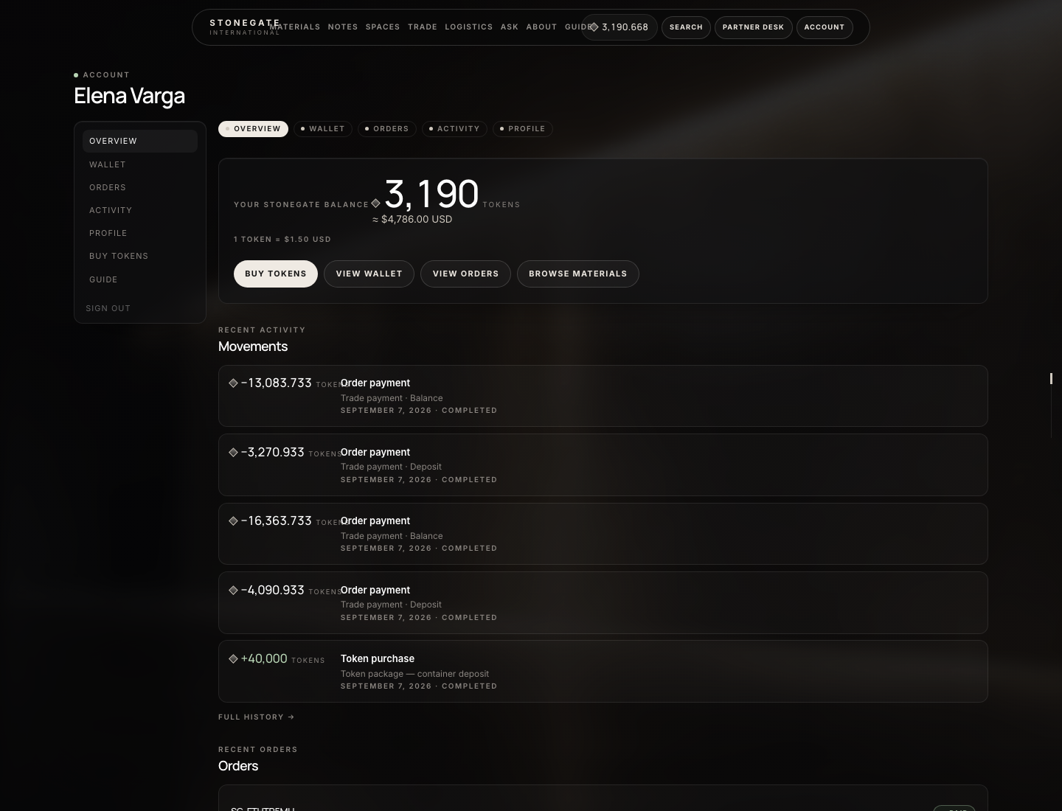1062x811 pixels.
Task: Click diamond icon next to +40,000 token purchase
Action: tap(233, 659)
